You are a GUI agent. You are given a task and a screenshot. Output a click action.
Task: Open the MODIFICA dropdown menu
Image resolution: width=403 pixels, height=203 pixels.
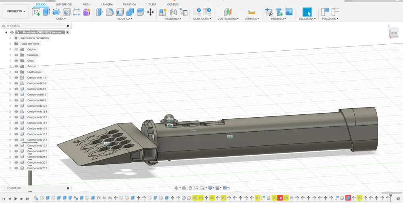point(125,19)
